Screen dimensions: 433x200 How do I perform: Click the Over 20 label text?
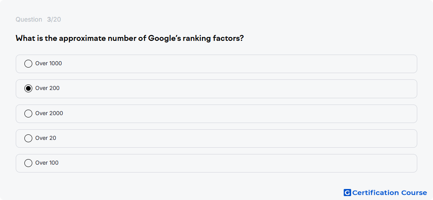click(46, 138)
